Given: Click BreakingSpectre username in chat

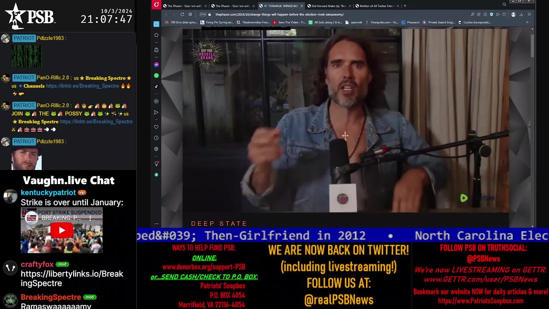Looking at the screenshot, I should click(x=51, y=297).
